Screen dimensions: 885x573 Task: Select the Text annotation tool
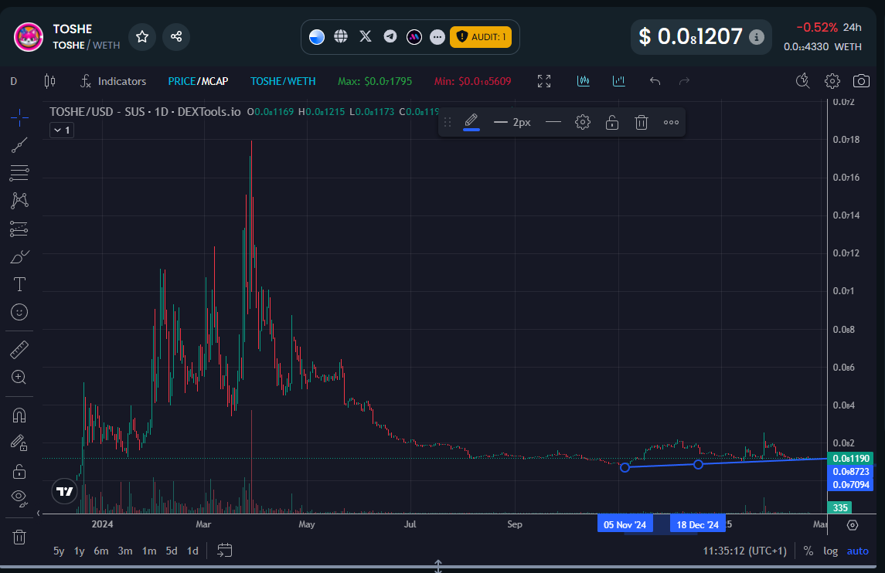click(19, 284)
